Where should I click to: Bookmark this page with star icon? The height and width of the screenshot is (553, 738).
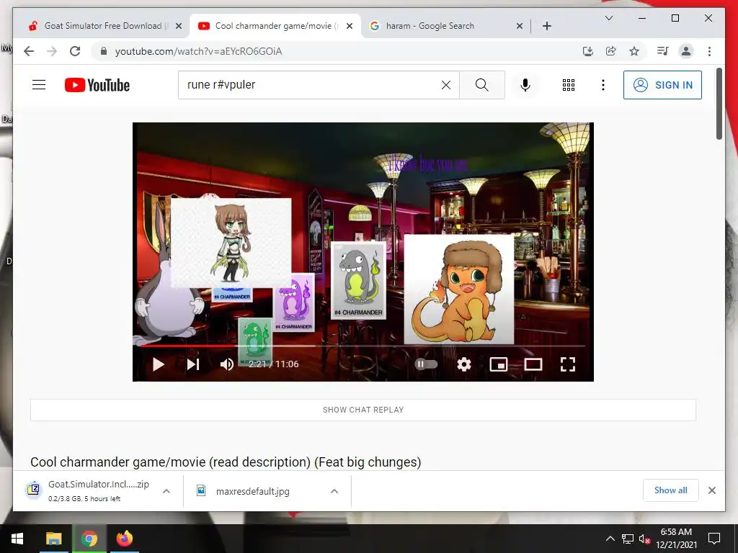[634, 51]
